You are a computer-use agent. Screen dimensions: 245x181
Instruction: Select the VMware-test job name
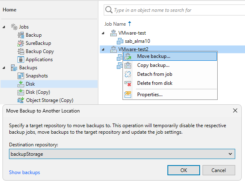click(x=132, y=33)
